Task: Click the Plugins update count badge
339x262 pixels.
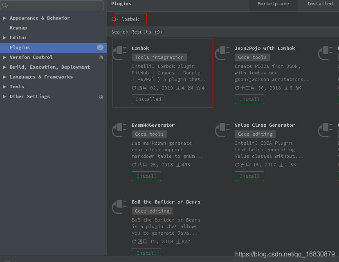Action: click(x=100, y=47)
